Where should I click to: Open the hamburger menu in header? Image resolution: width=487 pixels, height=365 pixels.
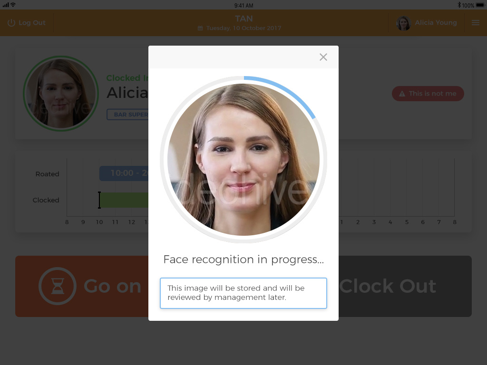pos(475,23)
